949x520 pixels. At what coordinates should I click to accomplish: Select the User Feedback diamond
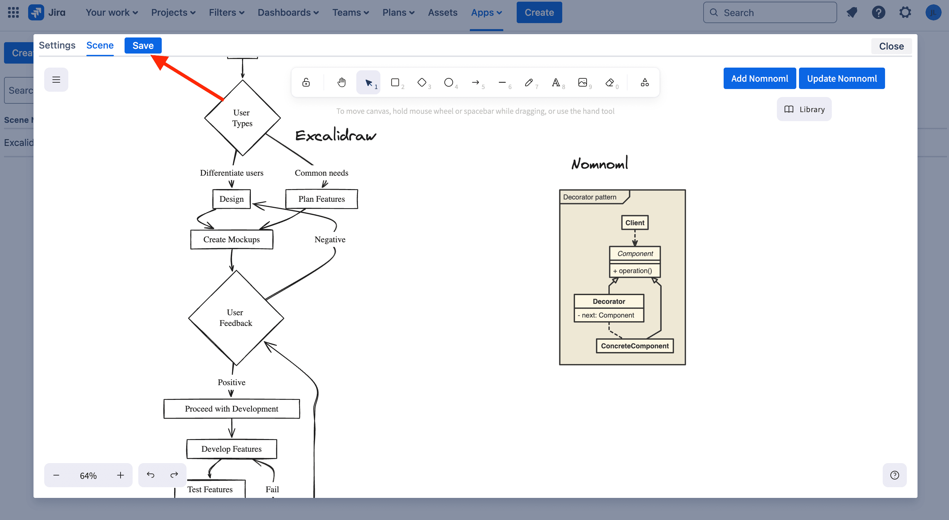tap(236, 318)
